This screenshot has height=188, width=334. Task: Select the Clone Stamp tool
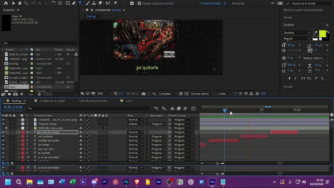[x=94, y=3]
